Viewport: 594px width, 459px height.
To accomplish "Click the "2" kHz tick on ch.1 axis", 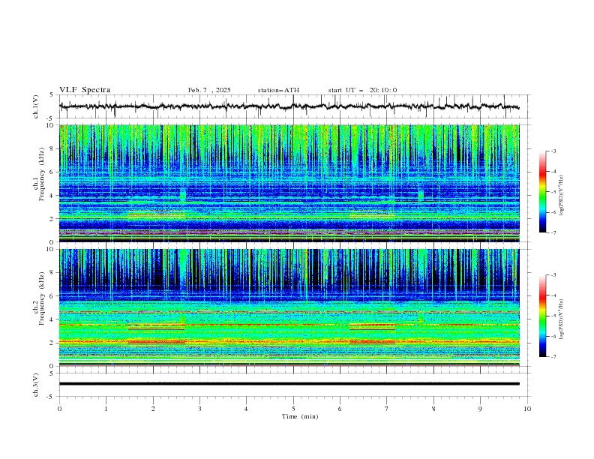I will pyautogui.click(x=52, y=218).
